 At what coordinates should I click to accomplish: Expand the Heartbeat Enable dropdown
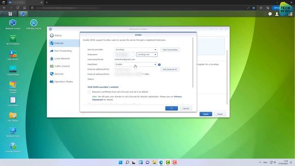pos(136,65)
